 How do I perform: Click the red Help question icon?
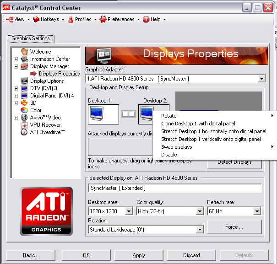pyautogui.click(x=146, y=19)
